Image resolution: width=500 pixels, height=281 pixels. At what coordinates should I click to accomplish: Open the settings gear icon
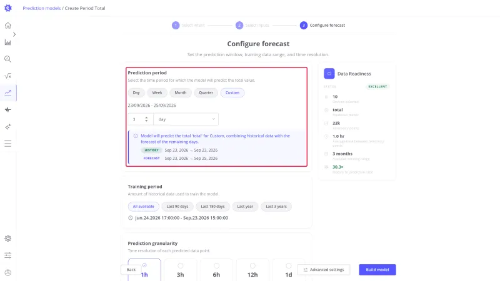(8, 239)
